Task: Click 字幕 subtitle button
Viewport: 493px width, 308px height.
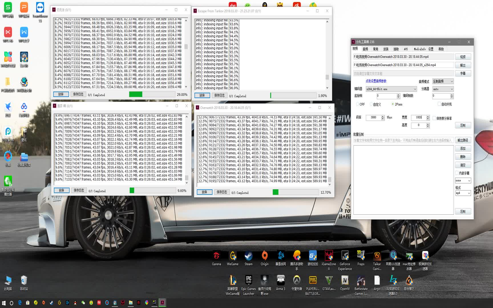Action: 463,73
